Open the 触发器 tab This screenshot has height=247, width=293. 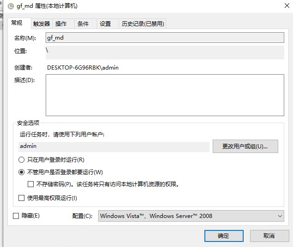click(41, 24)
